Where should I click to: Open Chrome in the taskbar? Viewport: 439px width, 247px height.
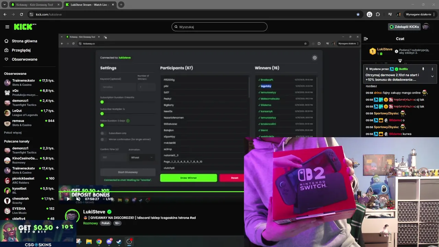pyautogui.click(x=99, y=242)
